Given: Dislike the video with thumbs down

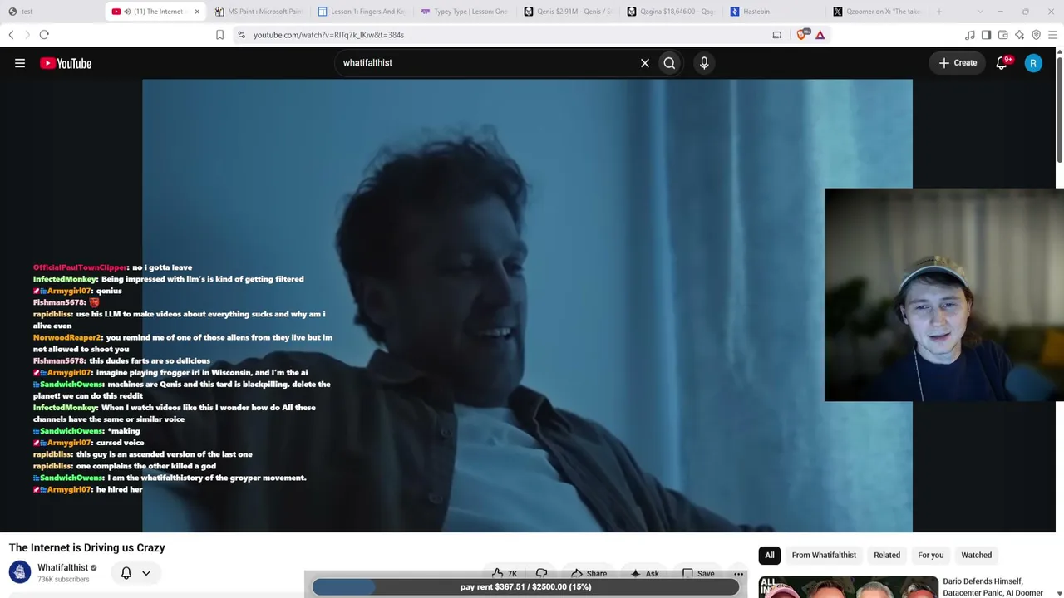Looking at the screenshot, I should (x=542, y=573).
